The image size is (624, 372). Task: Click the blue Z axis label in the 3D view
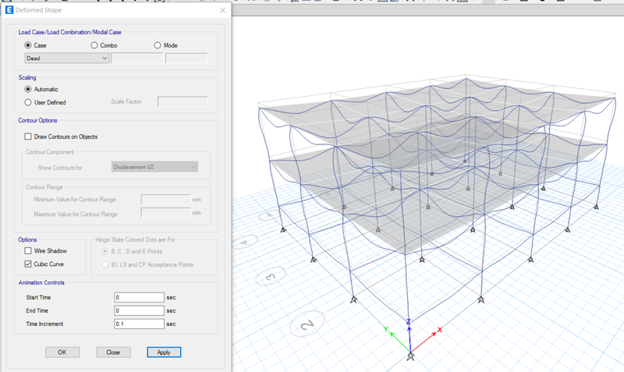point(408,322)
